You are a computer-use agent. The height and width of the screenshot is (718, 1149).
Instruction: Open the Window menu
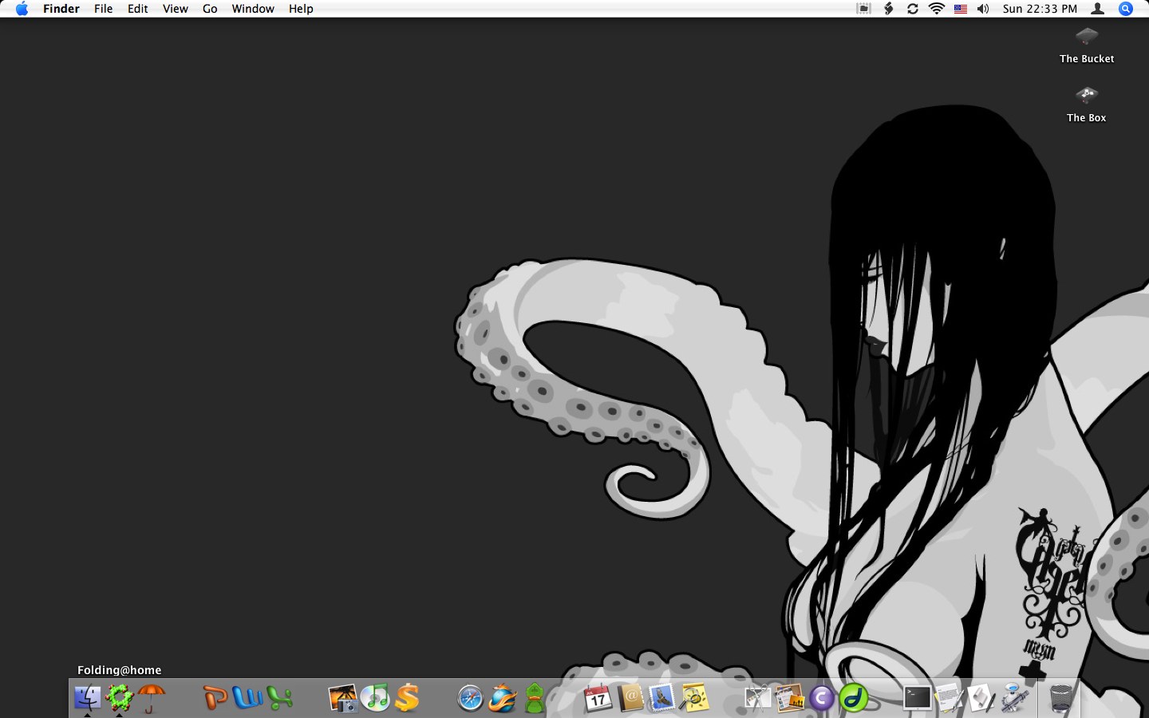point(253,9)
